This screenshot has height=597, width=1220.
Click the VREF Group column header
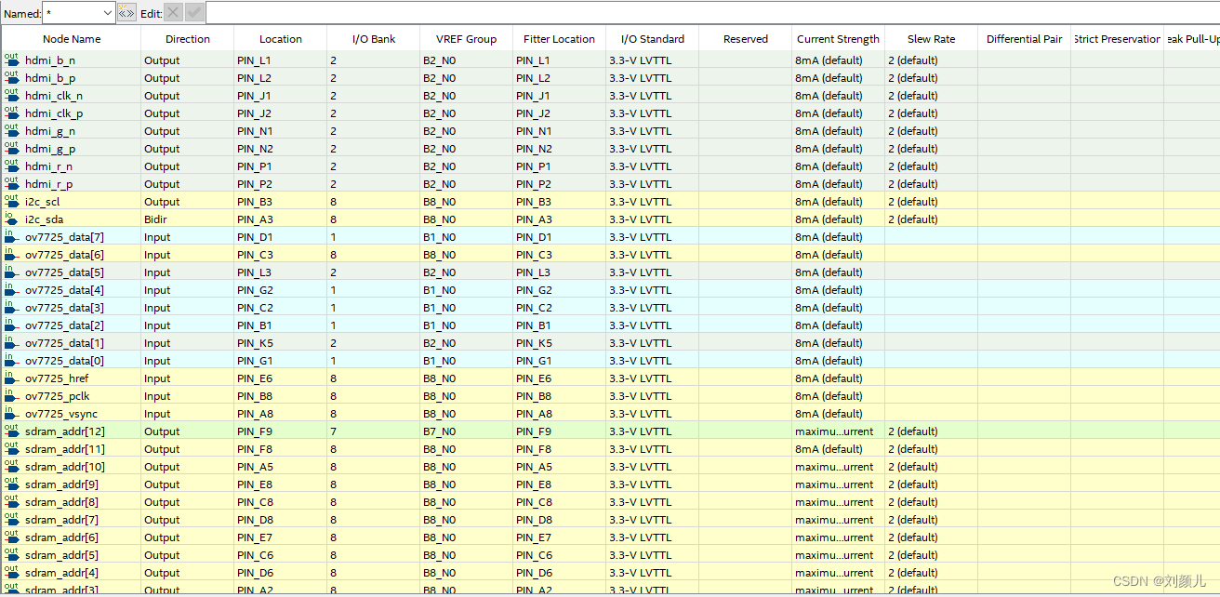point(467,39)
